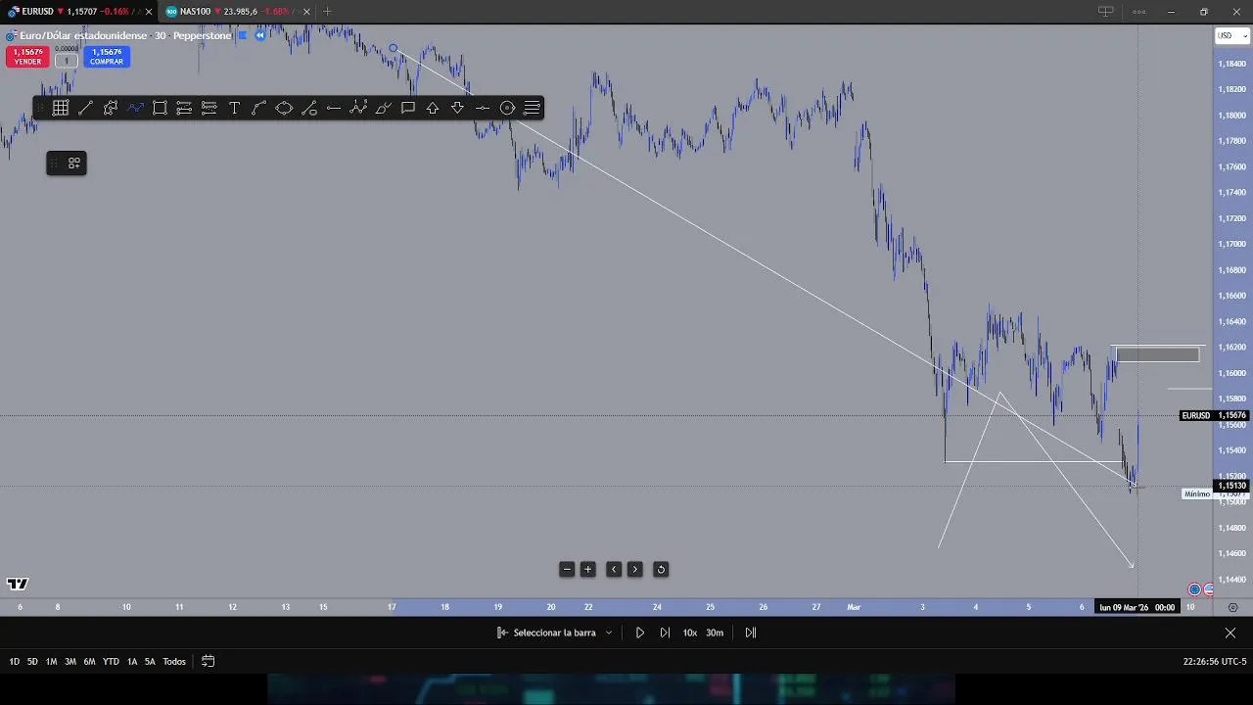Shift chart right with arrow button

[x=634, y=569]
